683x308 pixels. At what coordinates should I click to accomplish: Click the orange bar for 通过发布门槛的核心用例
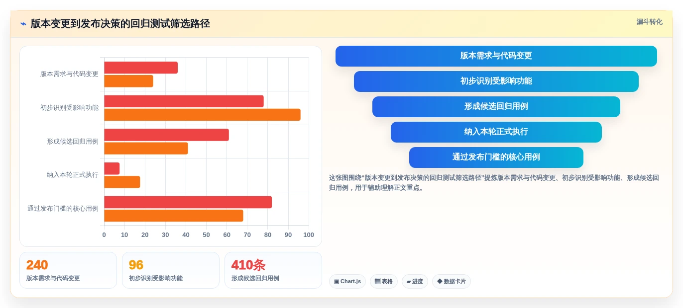(x=173, y=216)
